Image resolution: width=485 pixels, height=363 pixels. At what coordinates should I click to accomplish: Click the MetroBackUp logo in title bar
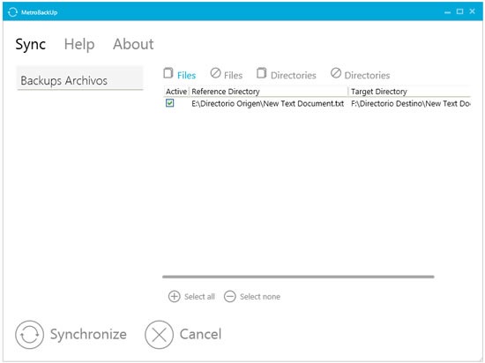(12, 12)
